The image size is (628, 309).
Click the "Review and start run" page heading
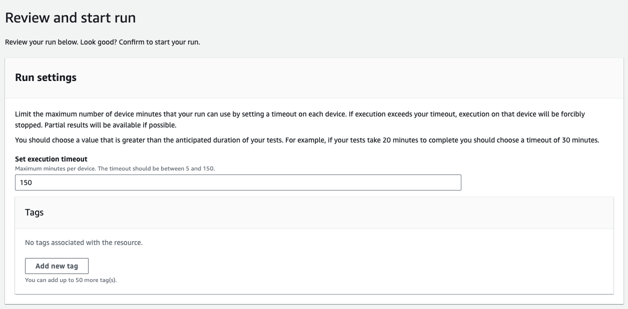coord(71,18)
